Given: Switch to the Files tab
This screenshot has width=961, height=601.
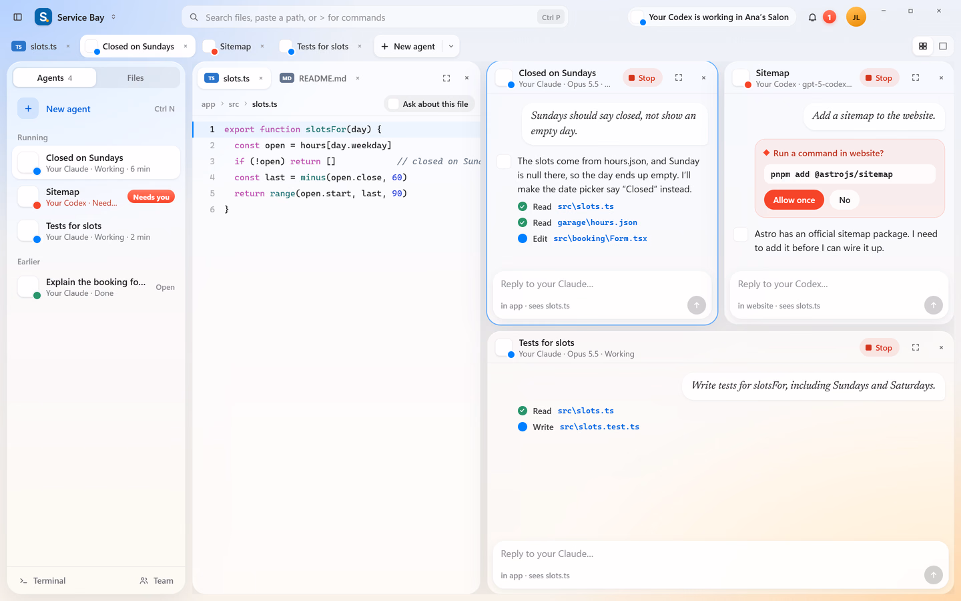Looking at the screenshot, I should point(135,78).
